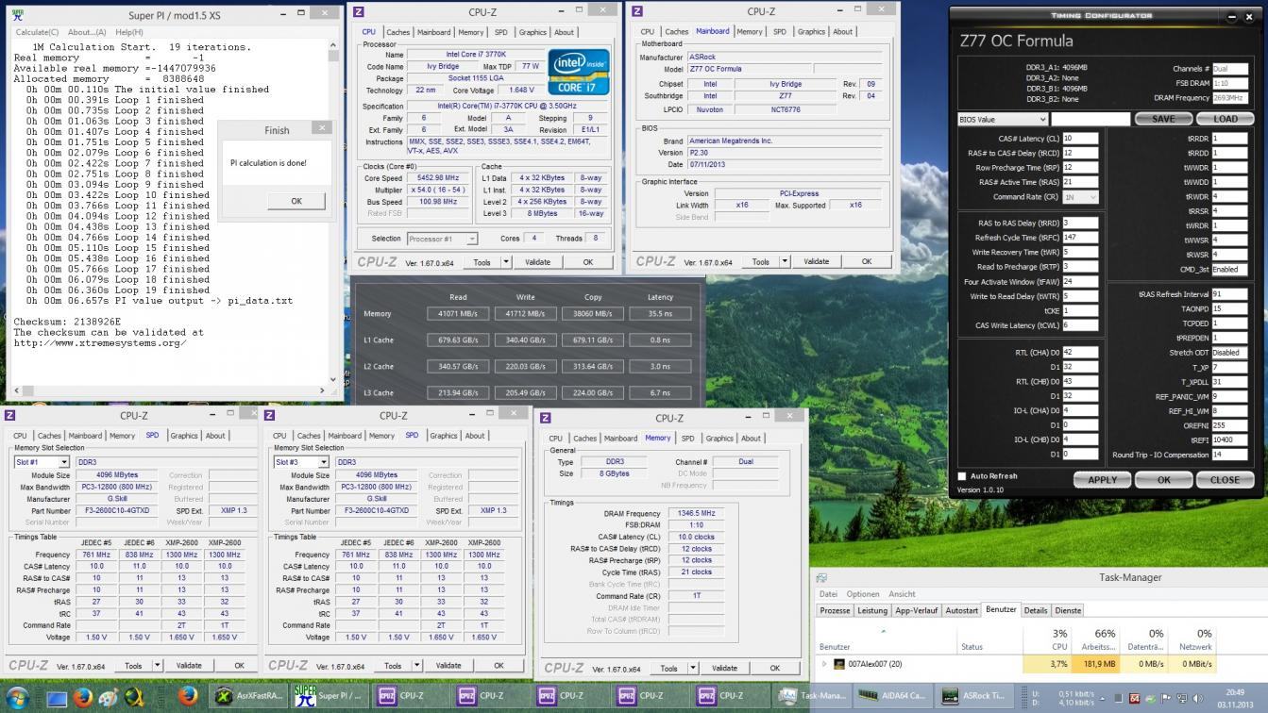The image size is (1268, 713).
Task: Open the About...(A) menu in Super PI
Action: pos(86,32)
